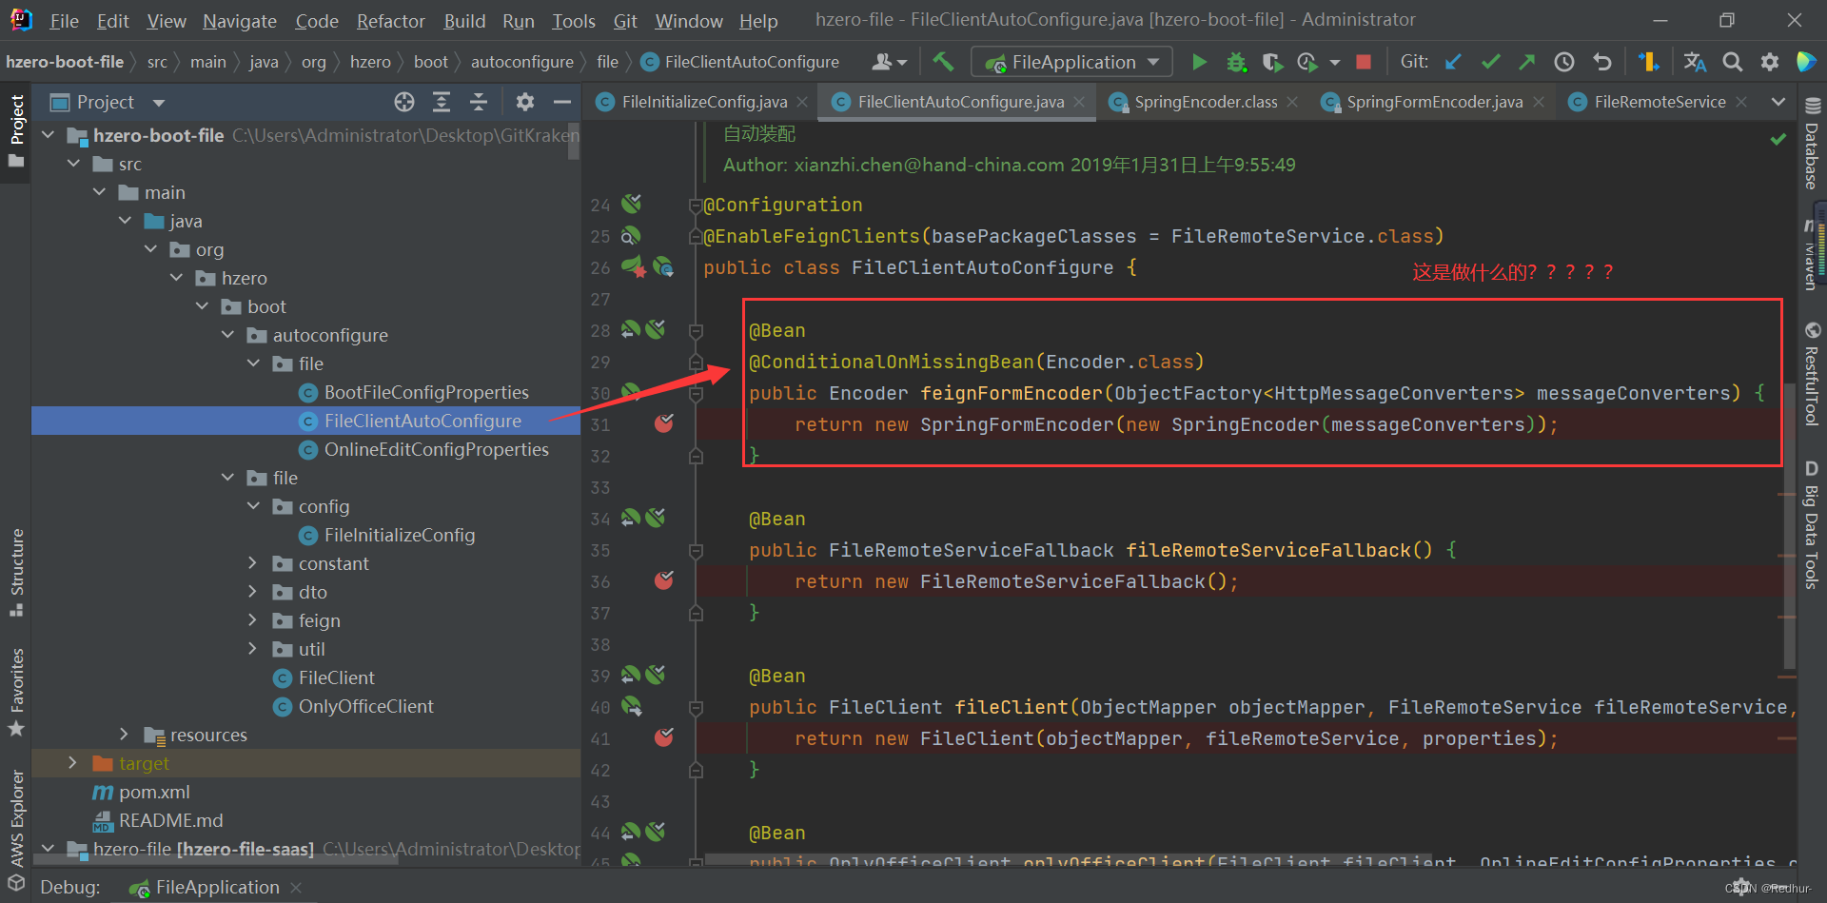The width and height of the screenshot is (1827, 903).
Task: Show hidden editor tabs dropdown
Action: click(x=1778, y=102)
